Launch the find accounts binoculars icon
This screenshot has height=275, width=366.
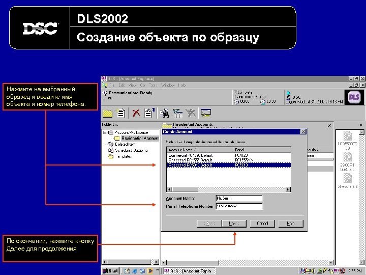coord(164,113)
